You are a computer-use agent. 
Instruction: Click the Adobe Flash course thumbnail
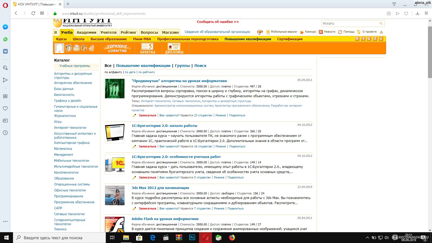(x=115, y=224)
